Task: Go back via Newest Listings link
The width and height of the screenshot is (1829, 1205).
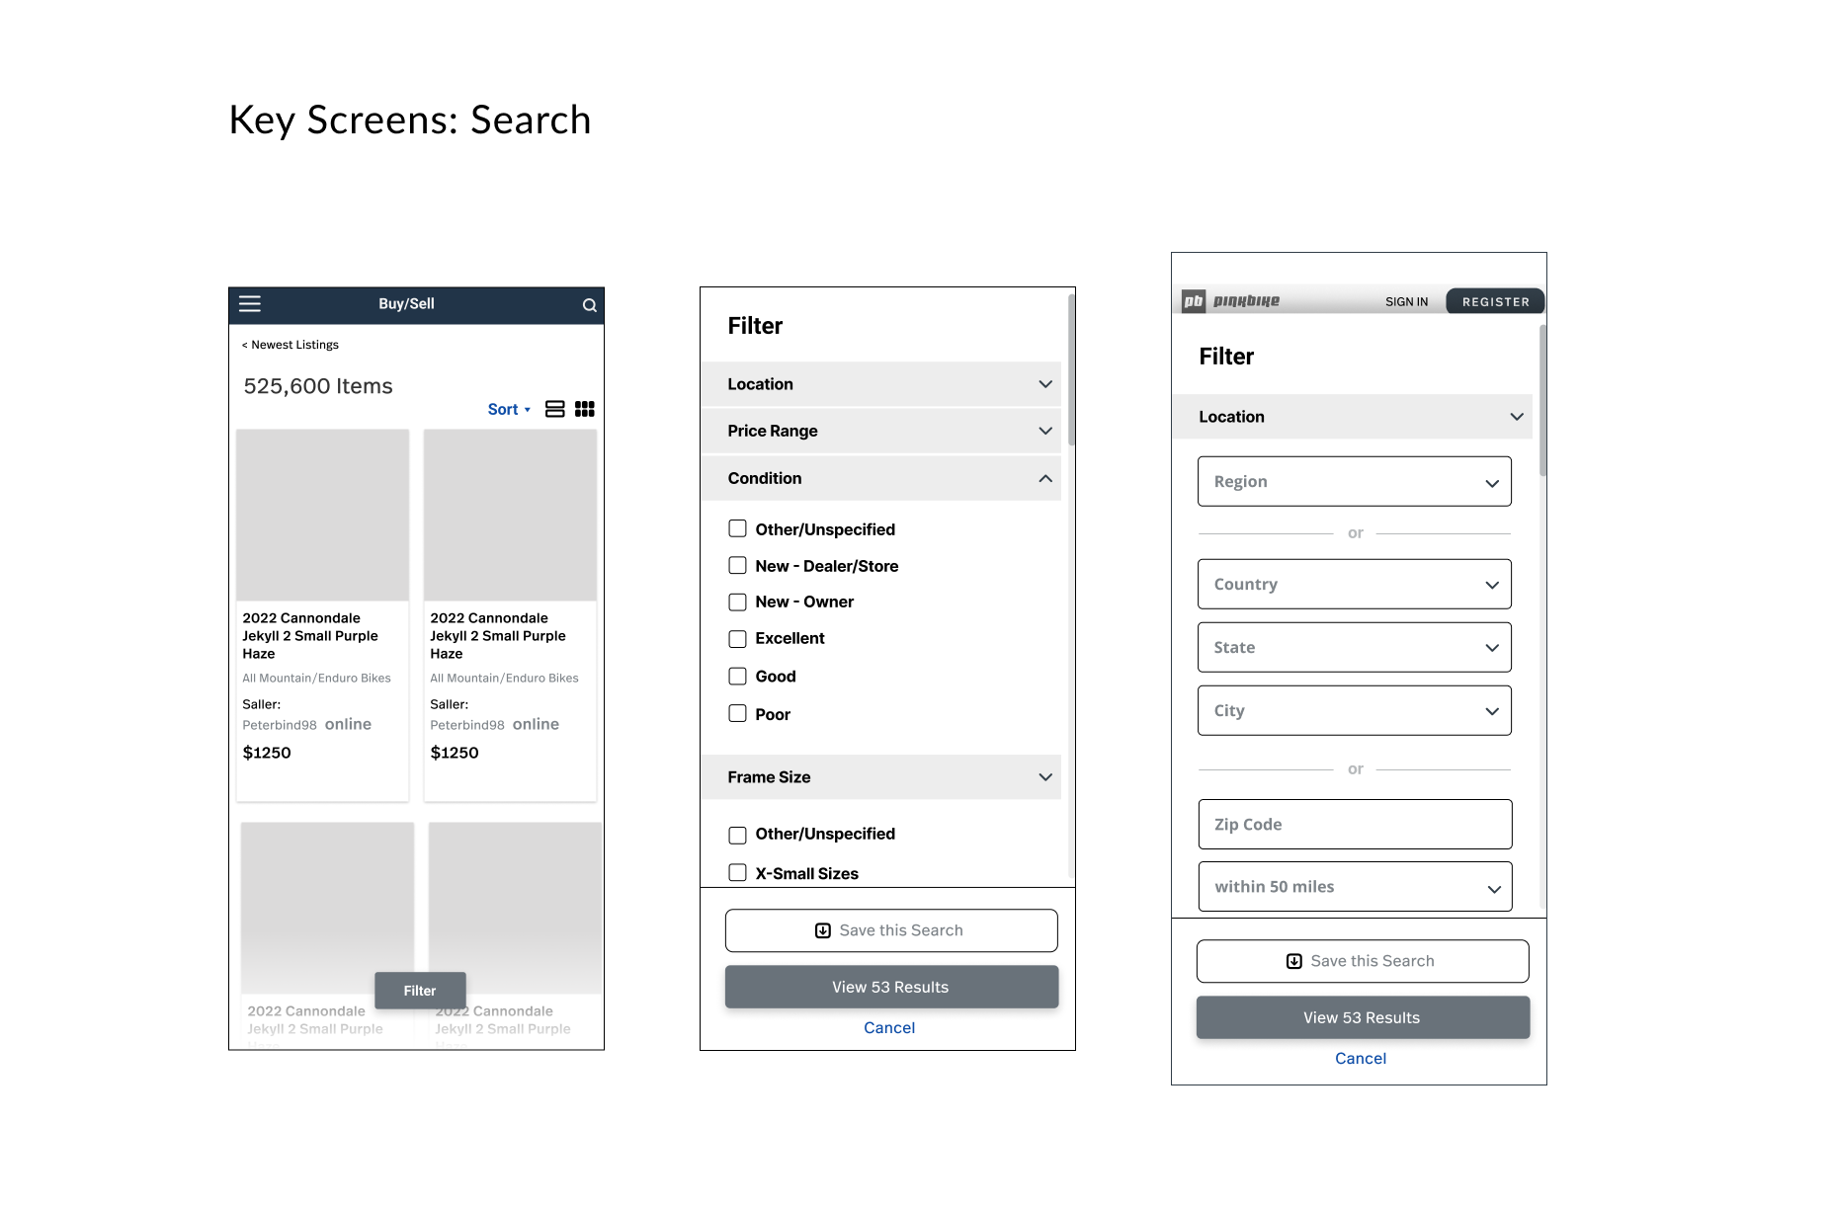Action: (291, 345)
